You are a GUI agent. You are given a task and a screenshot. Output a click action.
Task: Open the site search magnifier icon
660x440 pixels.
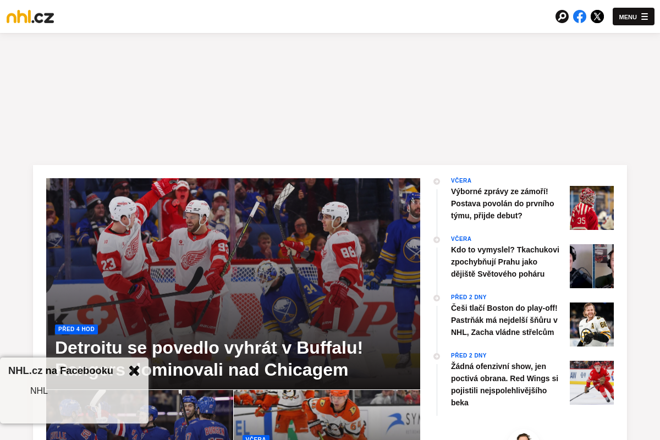pyautogui.click(x=562, y=16)
